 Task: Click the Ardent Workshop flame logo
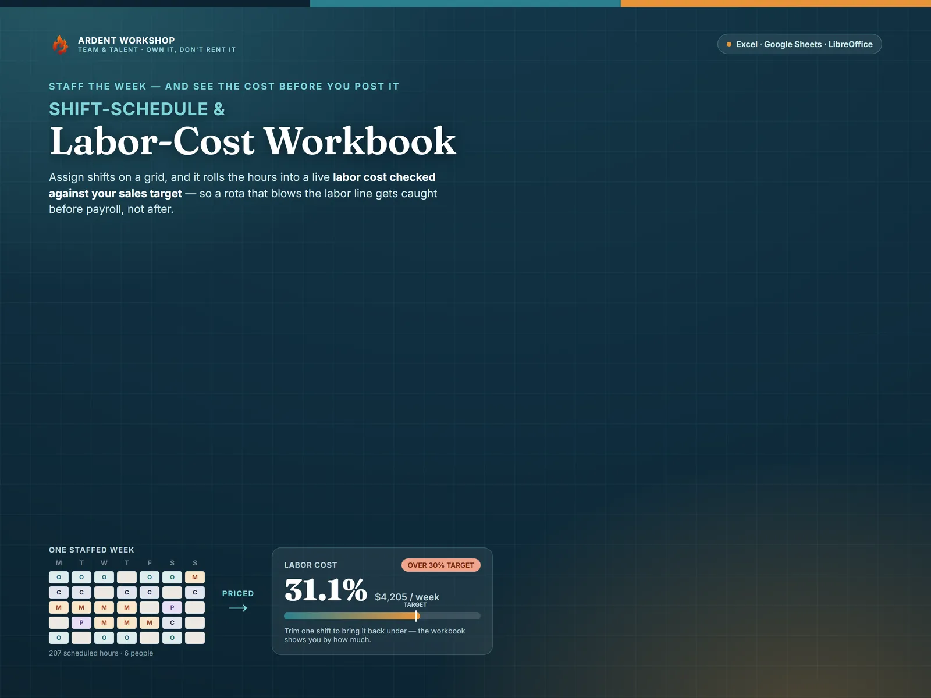tap(60, 44)
